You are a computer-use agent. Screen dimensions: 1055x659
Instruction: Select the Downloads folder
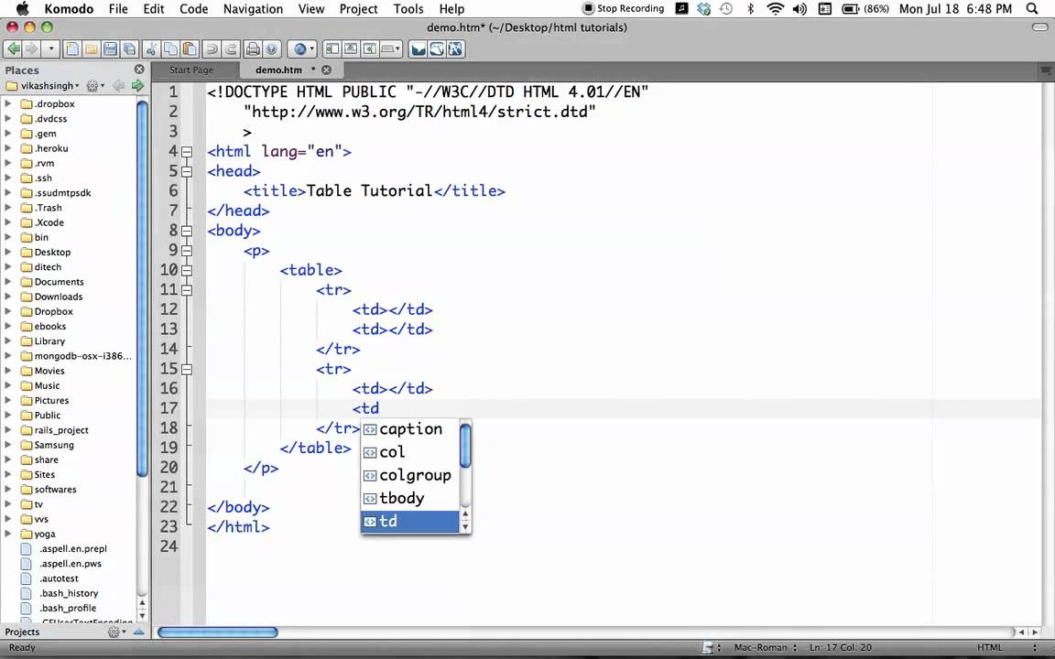[x=59, y=297]
